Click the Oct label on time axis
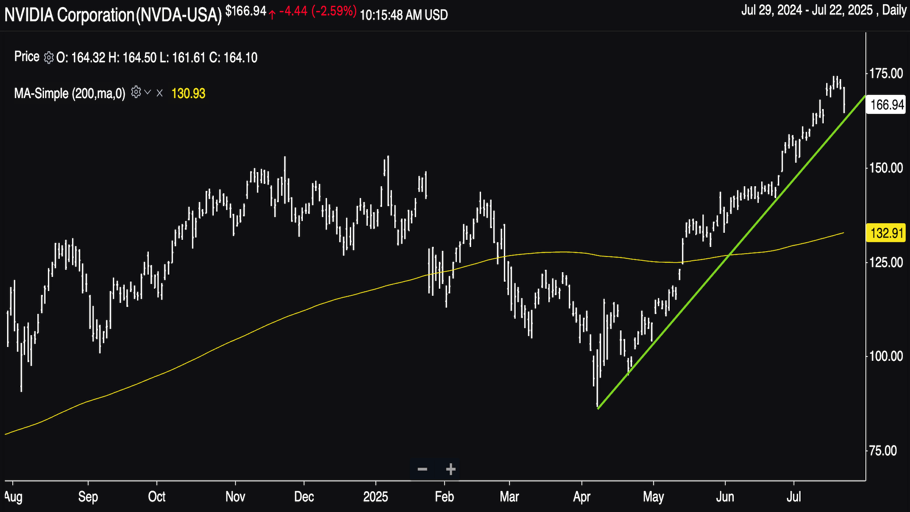The image size is (910, 512). point(157,497)
